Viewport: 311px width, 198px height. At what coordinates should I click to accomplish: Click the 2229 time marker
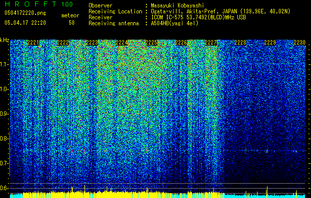pos(270,43)
